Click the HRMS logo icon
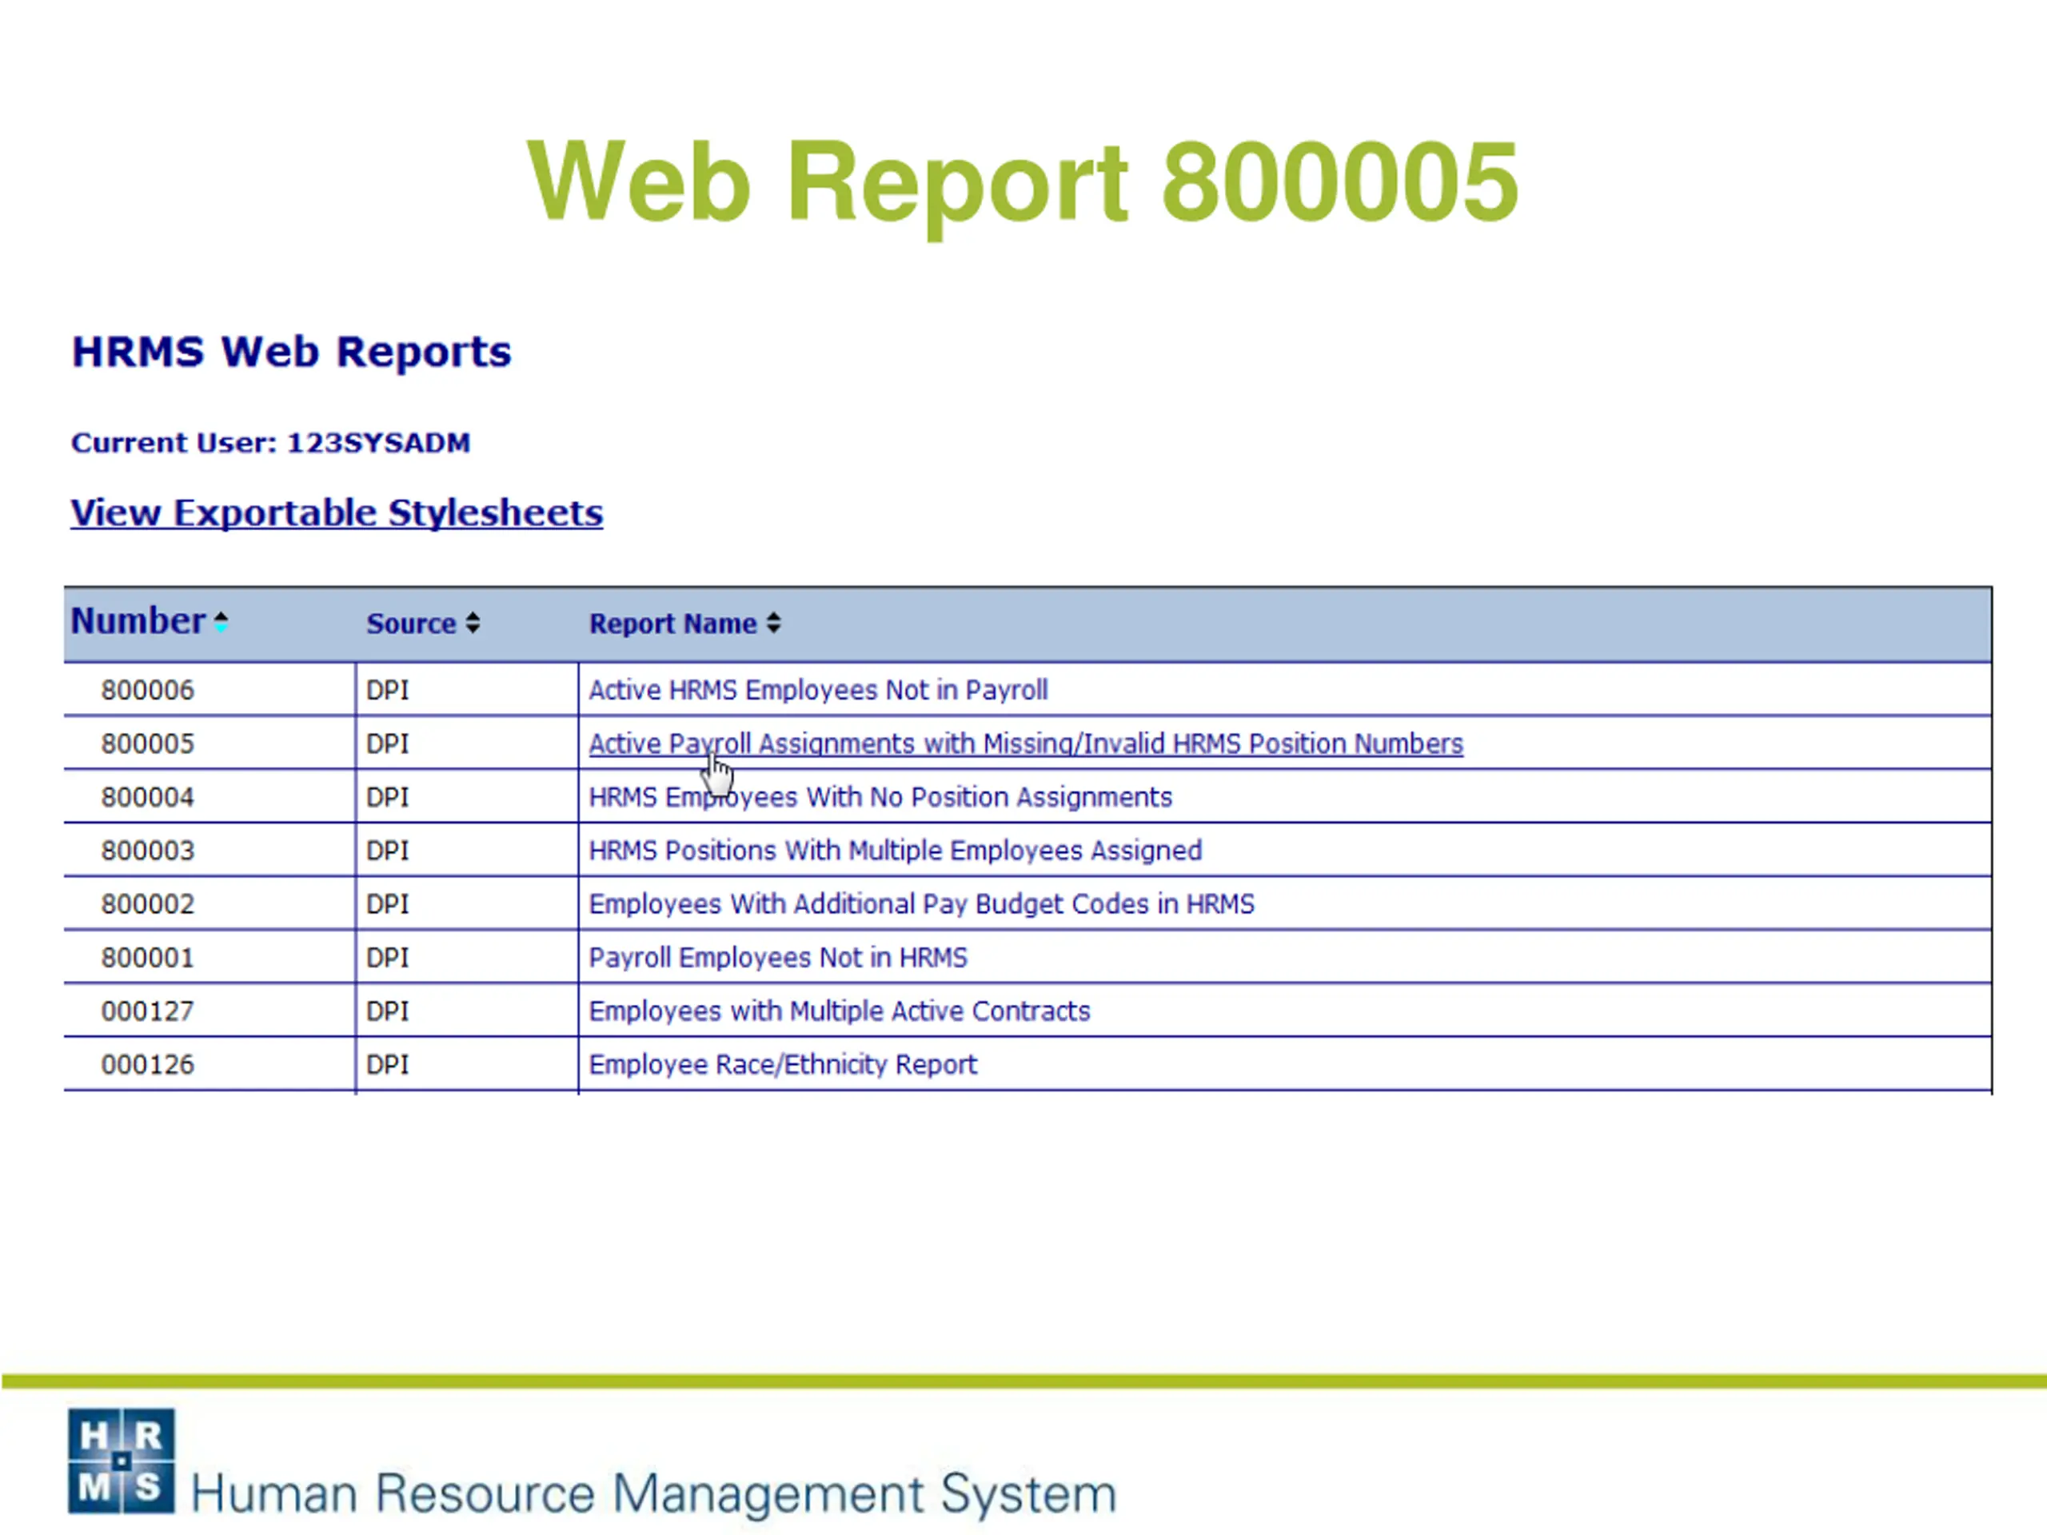Image resolution: width=2047 pixels, height=1535 pixels. pyautogui.click(x=122, y=1461)
